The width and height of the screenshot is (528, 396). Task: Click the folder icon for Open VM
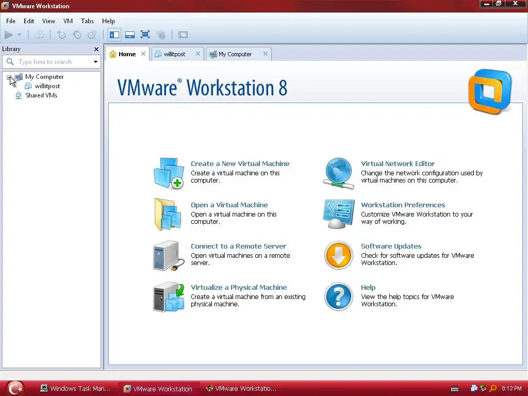(x=168, y=214)
